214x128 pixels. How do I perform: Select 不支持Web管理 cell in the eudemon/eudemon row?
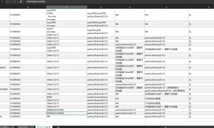pos(166,99)
